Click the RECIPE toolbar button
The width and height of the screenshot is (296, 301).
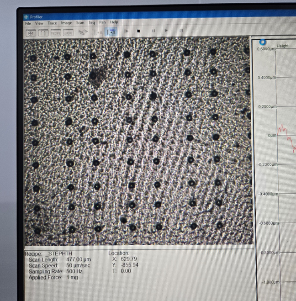(56, 32)
